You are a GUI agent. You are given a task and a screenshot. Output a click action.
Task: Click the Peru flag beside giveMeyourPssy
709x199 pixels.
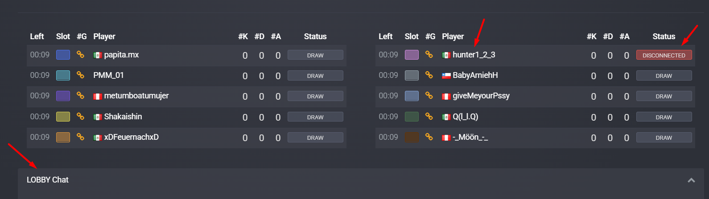pyautogui.click(x=446, y=96)
